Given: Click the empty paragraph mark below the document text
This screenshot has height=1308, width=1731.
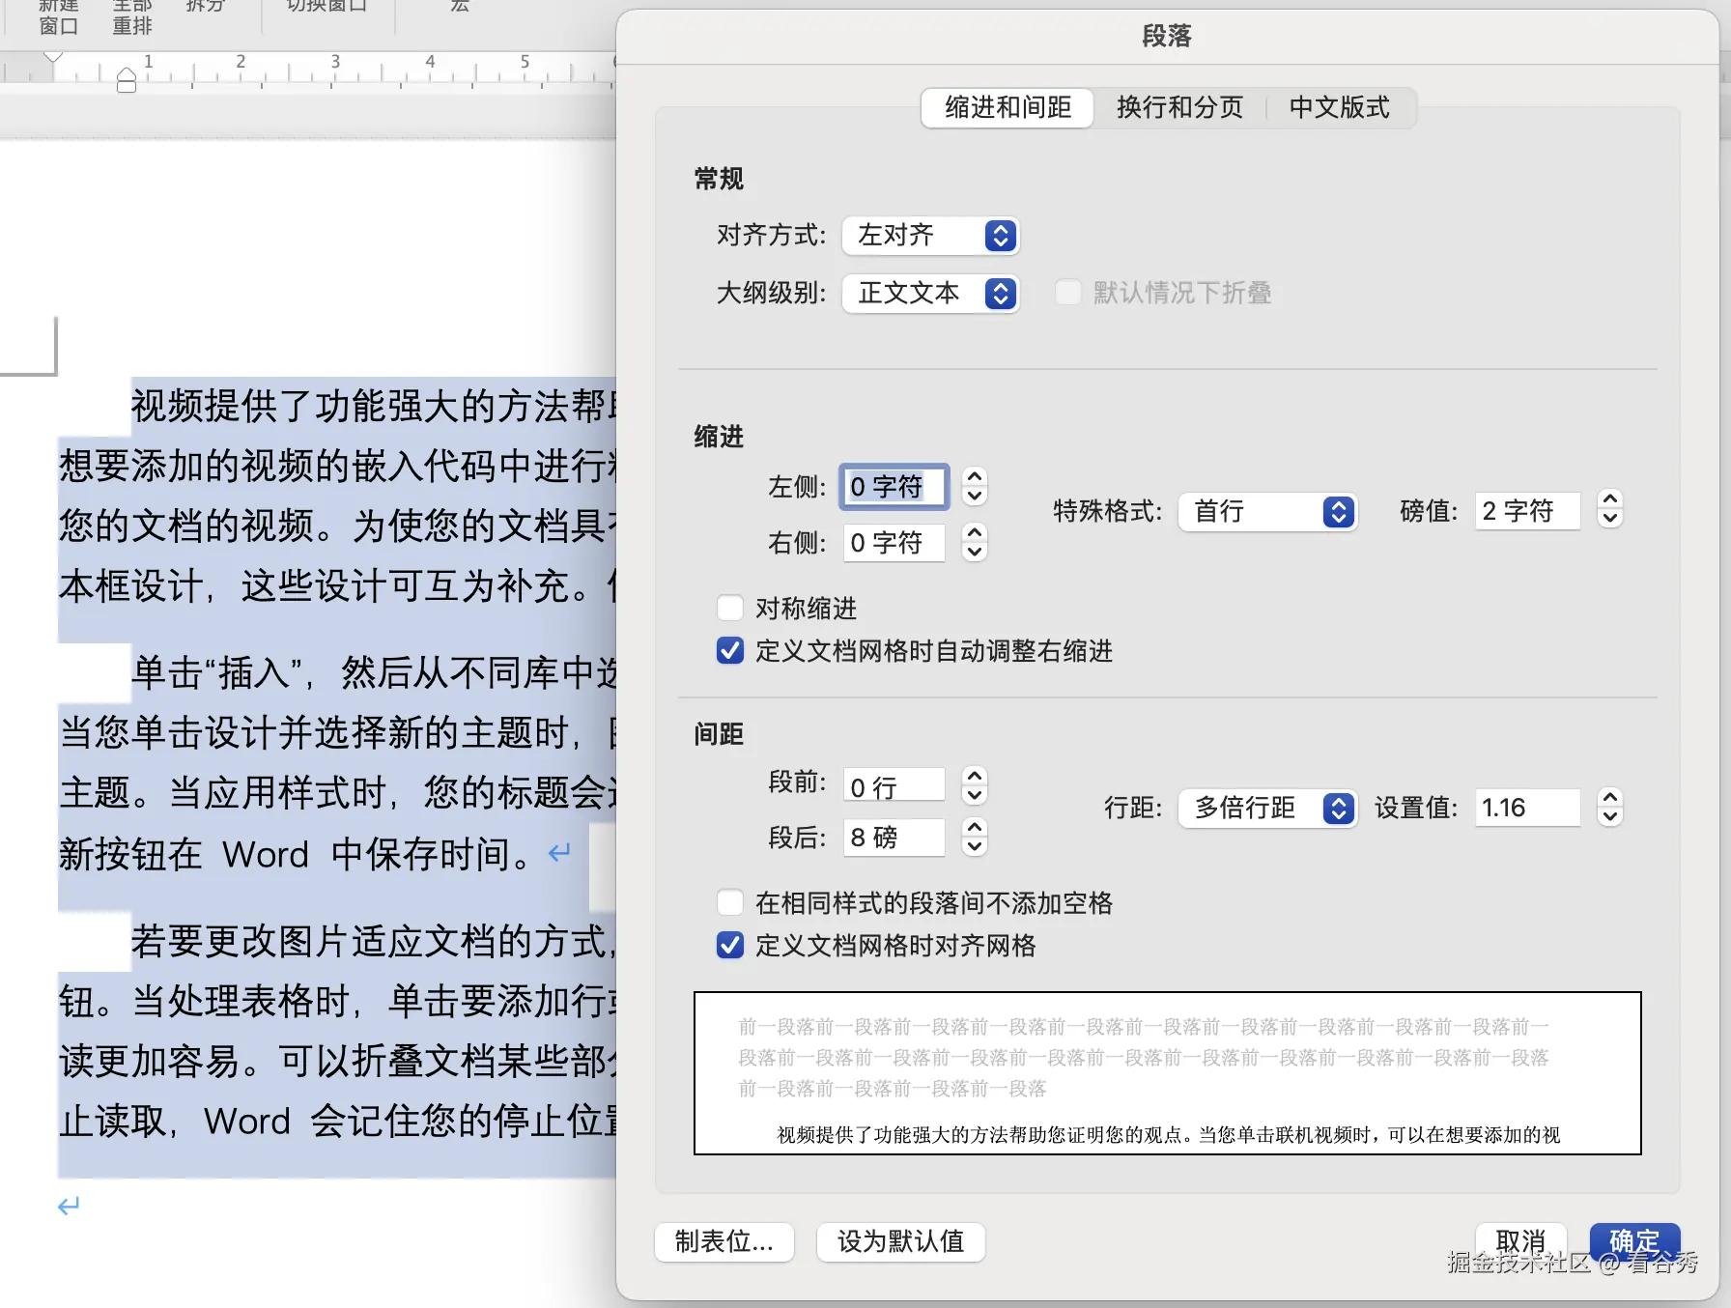Looking at the screenshot, I should (69, 1206).
